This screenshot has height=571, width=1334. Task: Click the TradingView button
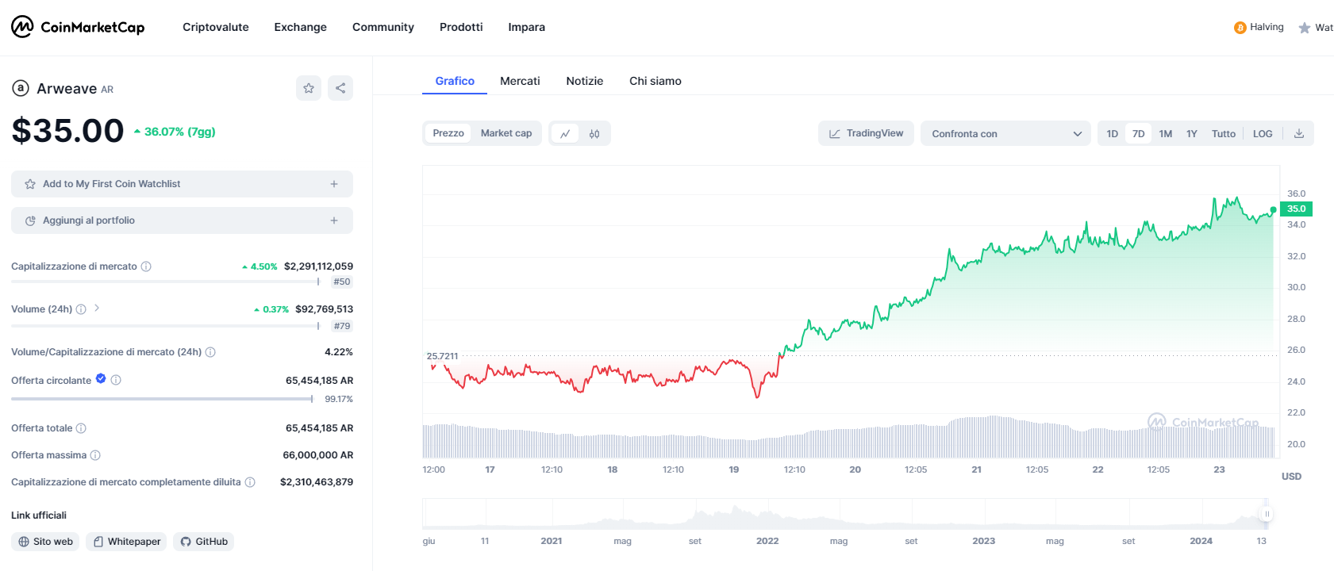866,133
